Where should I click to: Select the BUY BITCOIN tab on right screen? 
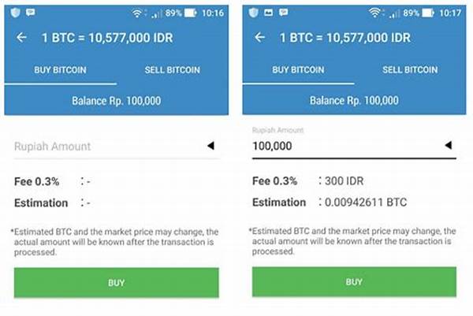[299, 70]
